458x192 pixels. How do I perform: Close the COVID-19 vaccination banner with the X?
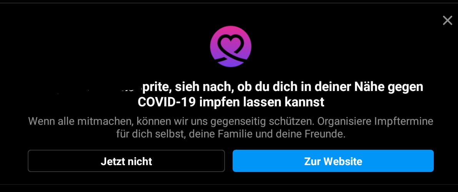click(x=447, y=20)
